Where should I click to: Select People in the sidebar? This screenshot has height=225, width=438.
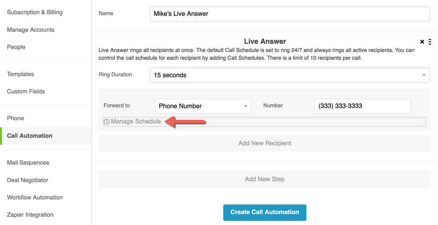tap(16, 47)
